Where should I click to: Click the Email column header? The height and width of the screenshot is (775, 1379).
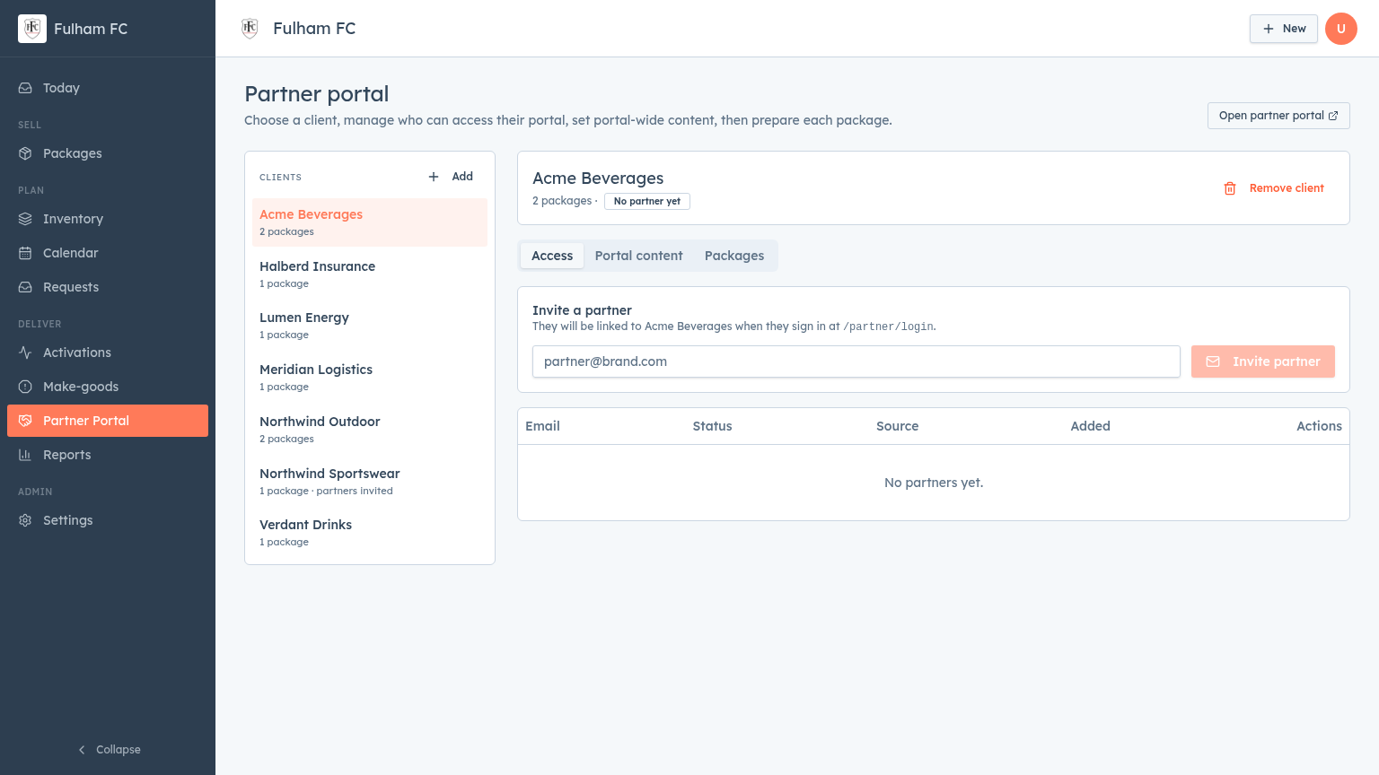click(542, 426)
